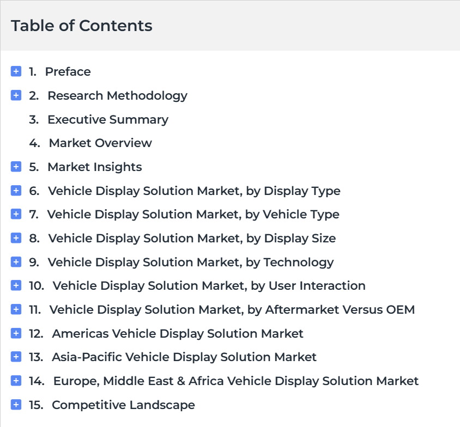The height and width of the screenshot is (427, 460).
Task: Click plus icon beside Americas Vehicle Display
Action: pyautogui.click(x=16, y=333)
